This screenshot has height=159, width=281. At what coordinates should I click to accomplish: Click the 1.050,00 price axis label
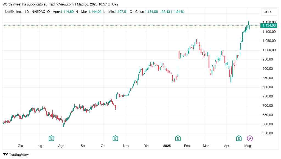269,41
